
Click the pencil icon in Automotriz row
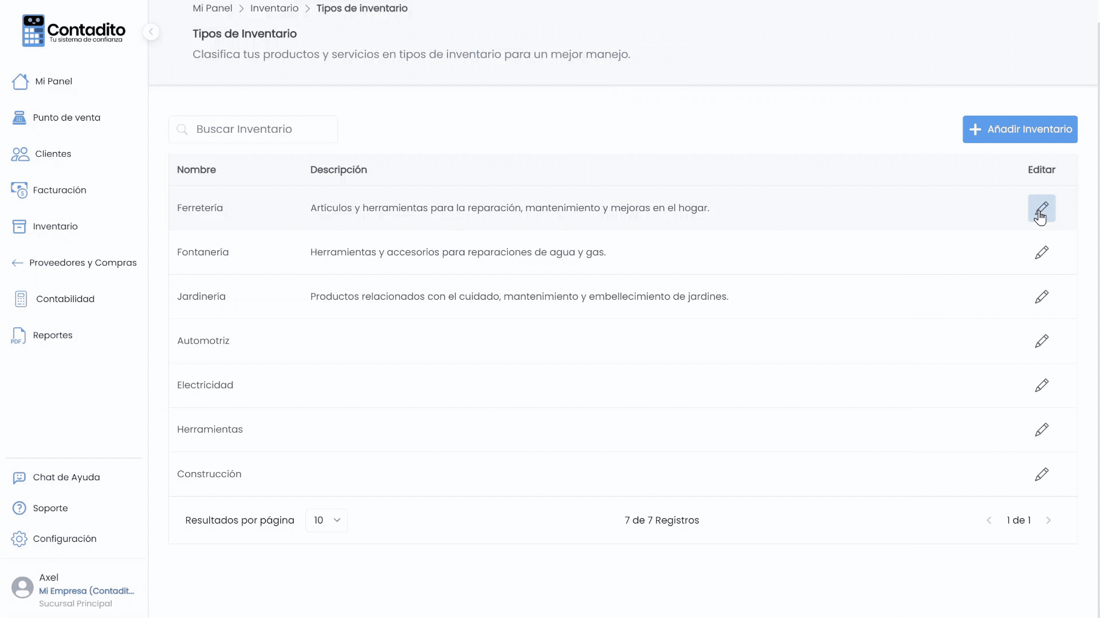click(1042, 341)
